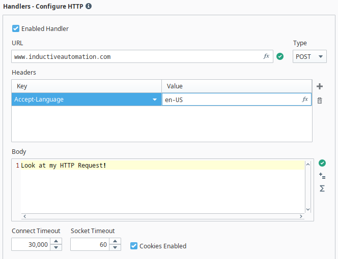338x259 pixels.
Task: Click the insert property icon beside Body
Action: click(x=322, y=176)
